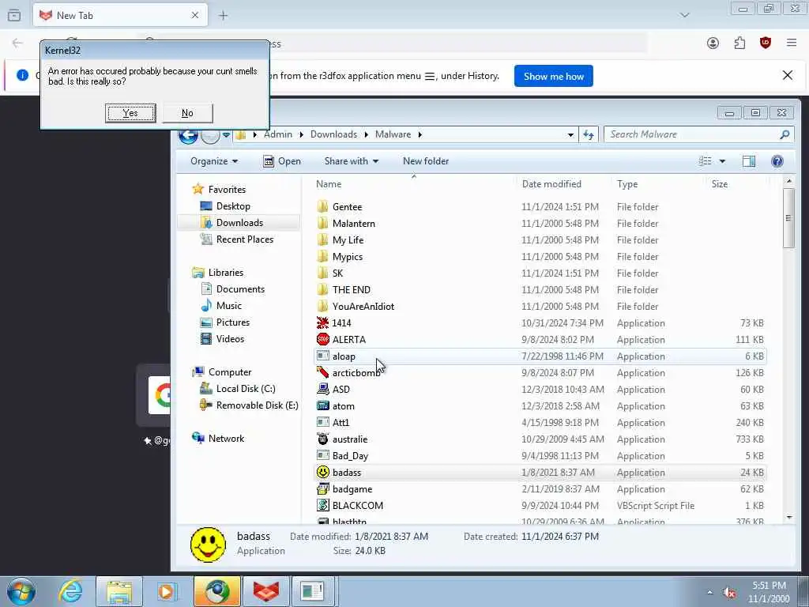Click No in the Kernel32 dialog
The height and width of the screenshot is (607, 809).
(187, 113)
